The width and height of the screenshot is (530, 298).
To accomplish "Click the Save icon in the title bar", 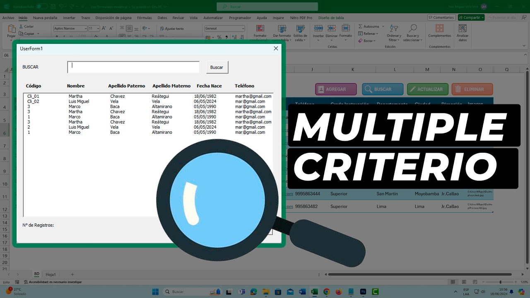I will (53, 7).
